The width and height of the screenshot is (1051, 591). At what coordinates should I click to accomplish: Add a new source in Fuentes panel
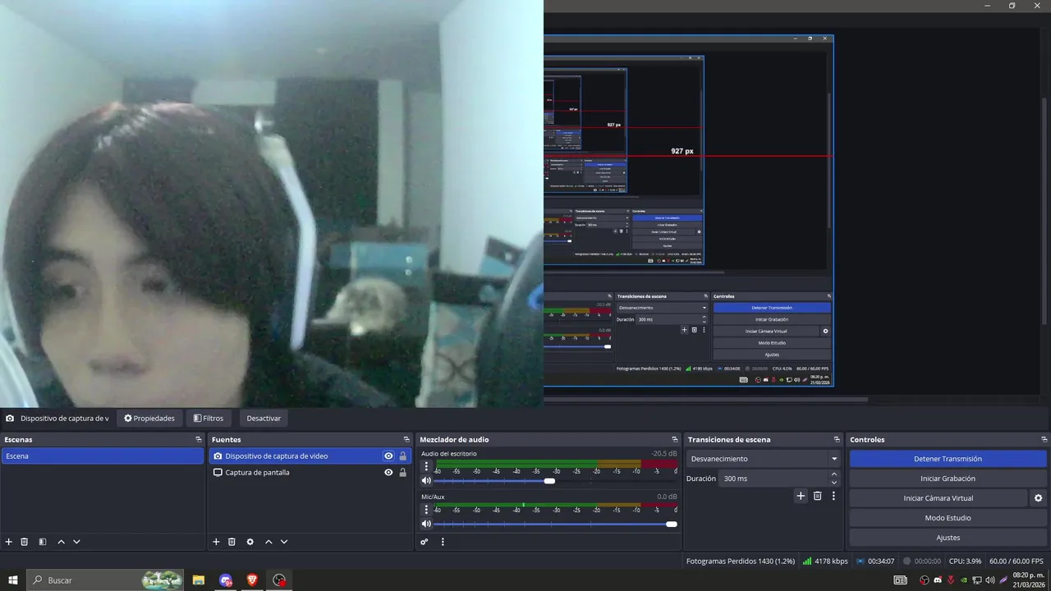pos(217,542)
